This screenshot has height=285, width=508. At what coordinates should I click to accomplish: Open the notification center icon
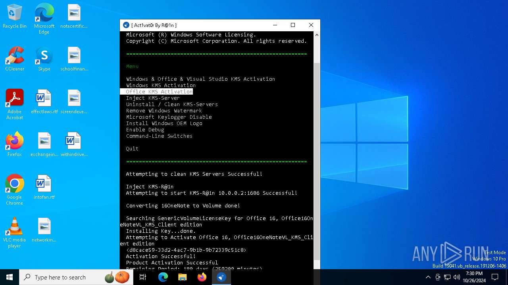click(x=495, y=277)
